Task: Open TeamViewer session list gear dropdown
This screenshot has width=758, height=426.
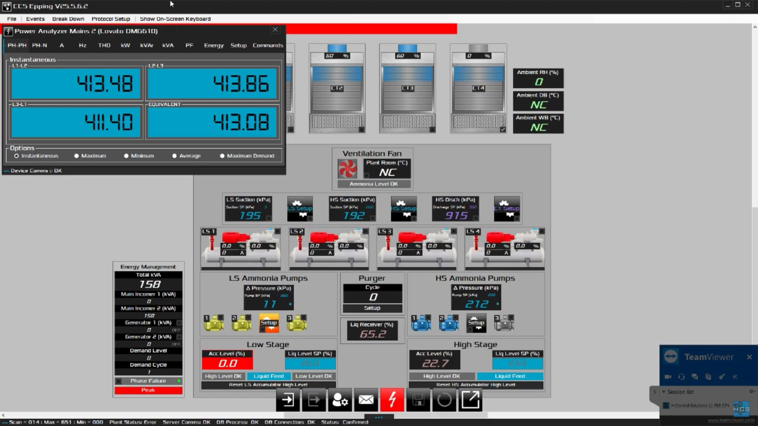Action: (x=752, y=392)
